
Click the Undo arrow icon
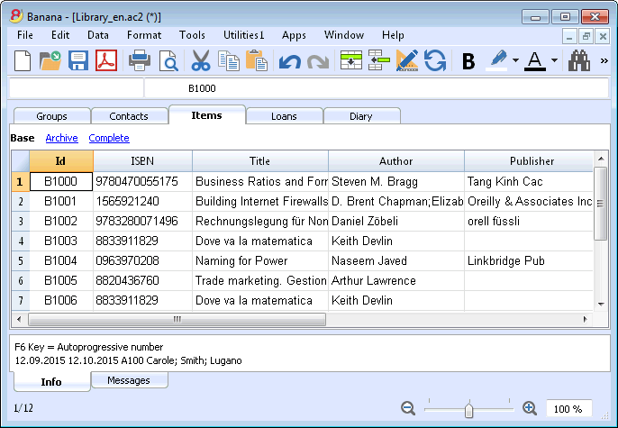coord(290,62)
